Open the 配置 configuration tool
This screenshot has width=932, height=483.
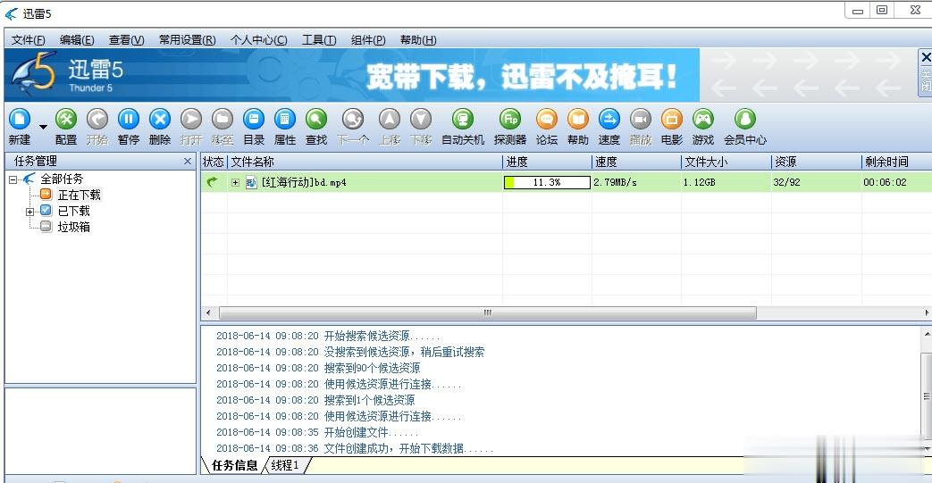[x=66, y=120]
